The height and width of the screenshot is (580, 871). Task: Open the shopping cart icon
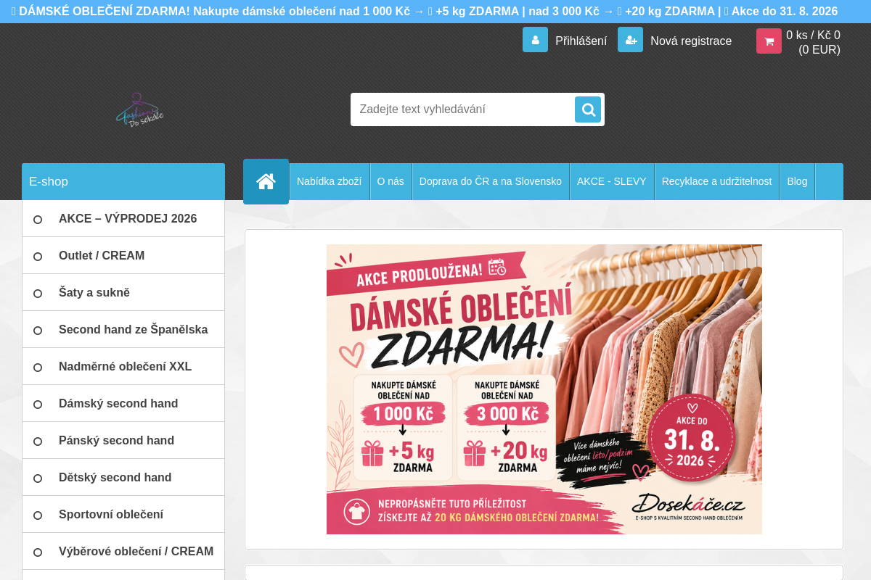[769, 41]
